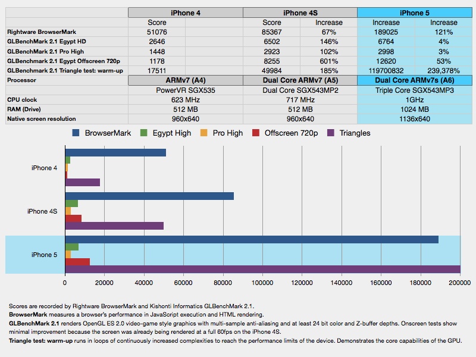Click the Native screen resolution row label
476x357 pixels.
tap(42, 118)
